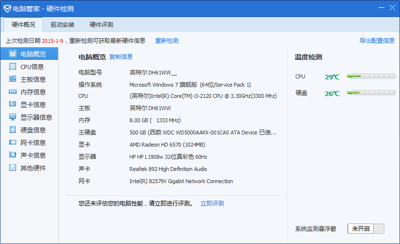Switch to the 驱动安装 tab
Image resolution: width=400 pixels, height=244 pixels.
point(62,24)
